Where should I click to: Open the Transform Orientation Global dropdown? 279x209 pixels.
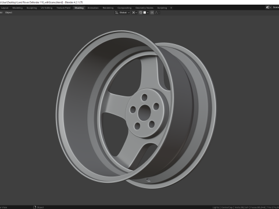click(124, 13)
